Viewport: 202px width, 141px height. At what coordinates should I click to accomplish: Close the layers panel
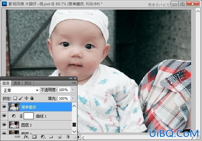coord(75,78)
